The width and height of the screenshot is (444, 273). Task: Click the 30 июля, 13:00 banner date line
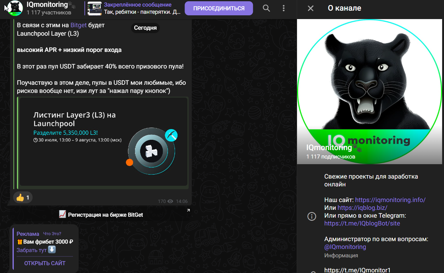click(77, 140)
